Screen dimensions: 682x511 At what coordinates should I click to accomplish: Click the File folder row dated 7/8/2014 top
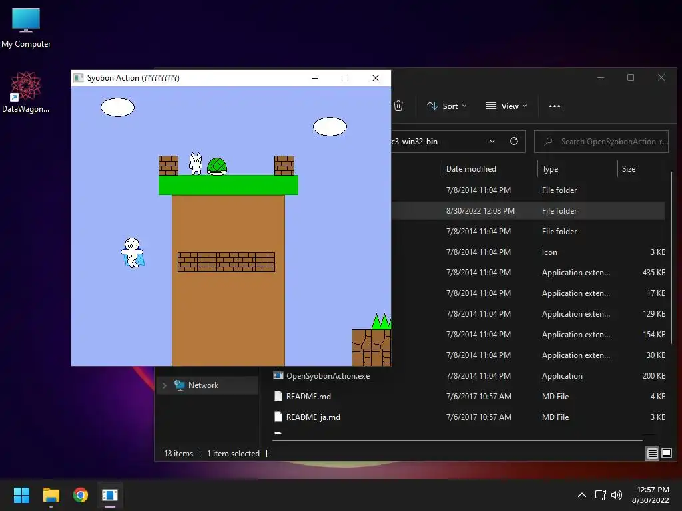[x=528, y=190]
